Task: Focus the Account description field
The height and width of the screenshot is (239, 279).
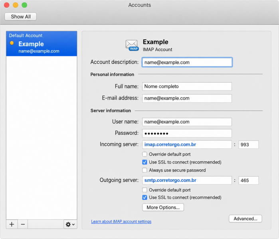Action: [187, 62]
